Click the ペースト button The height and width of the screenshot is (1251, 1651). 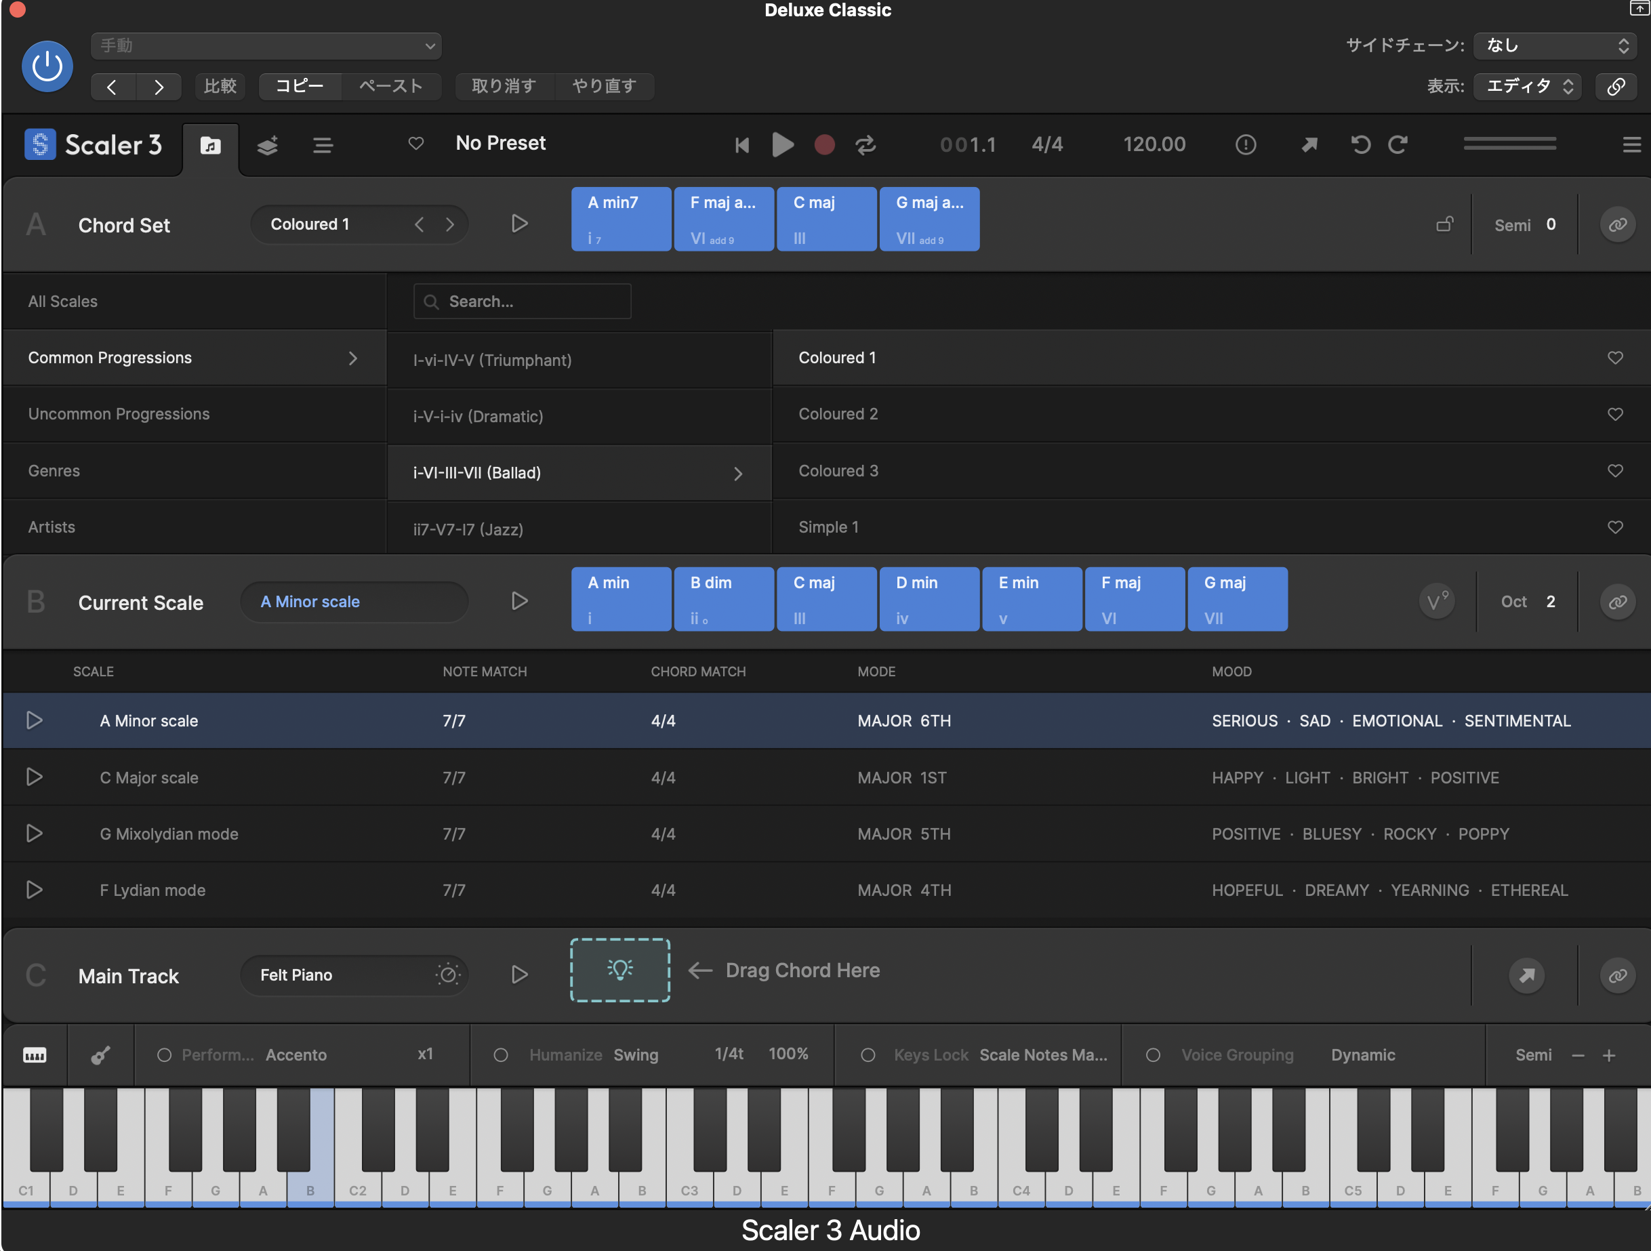(391, 87)
